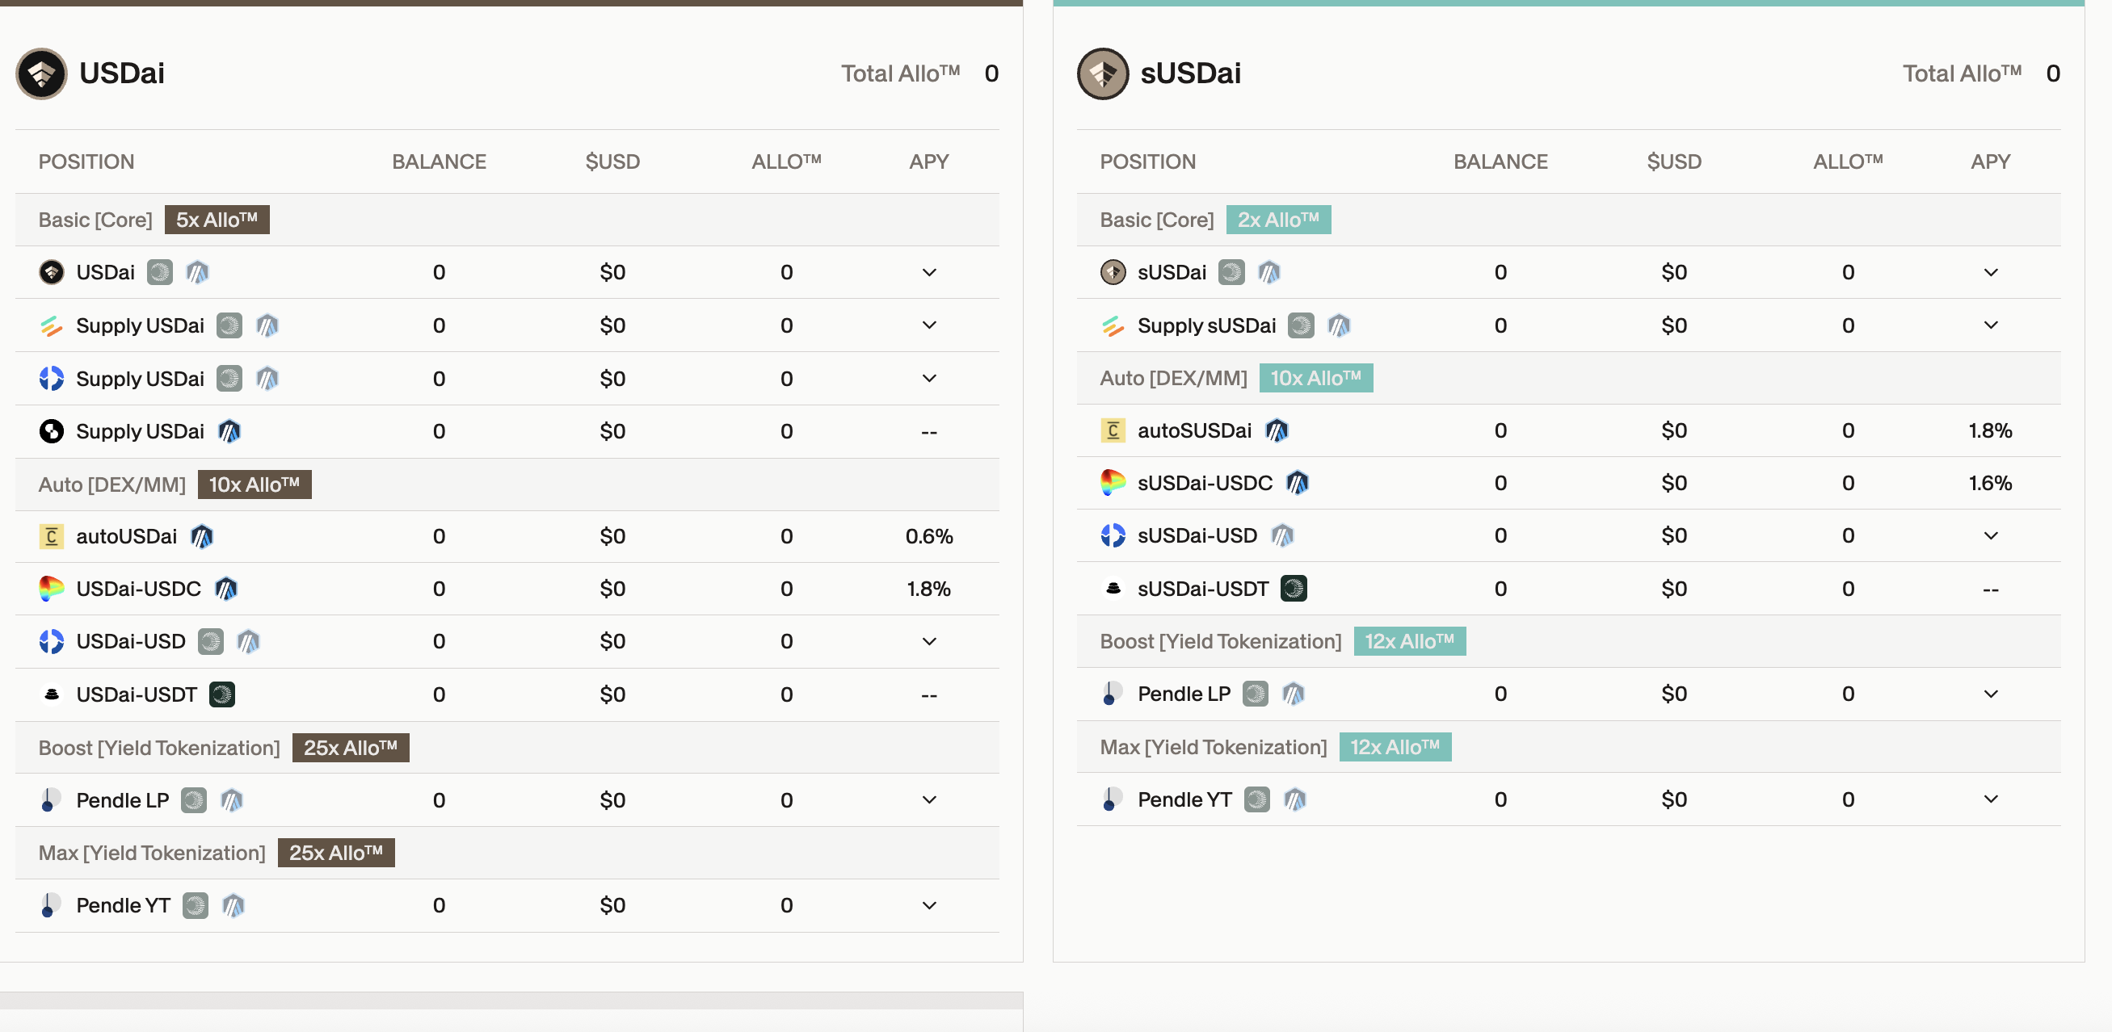Click the dark chain icon next to USDai-USDT
The height and width of the screenshot is (1032, 2112).
[x=222, y=694]
